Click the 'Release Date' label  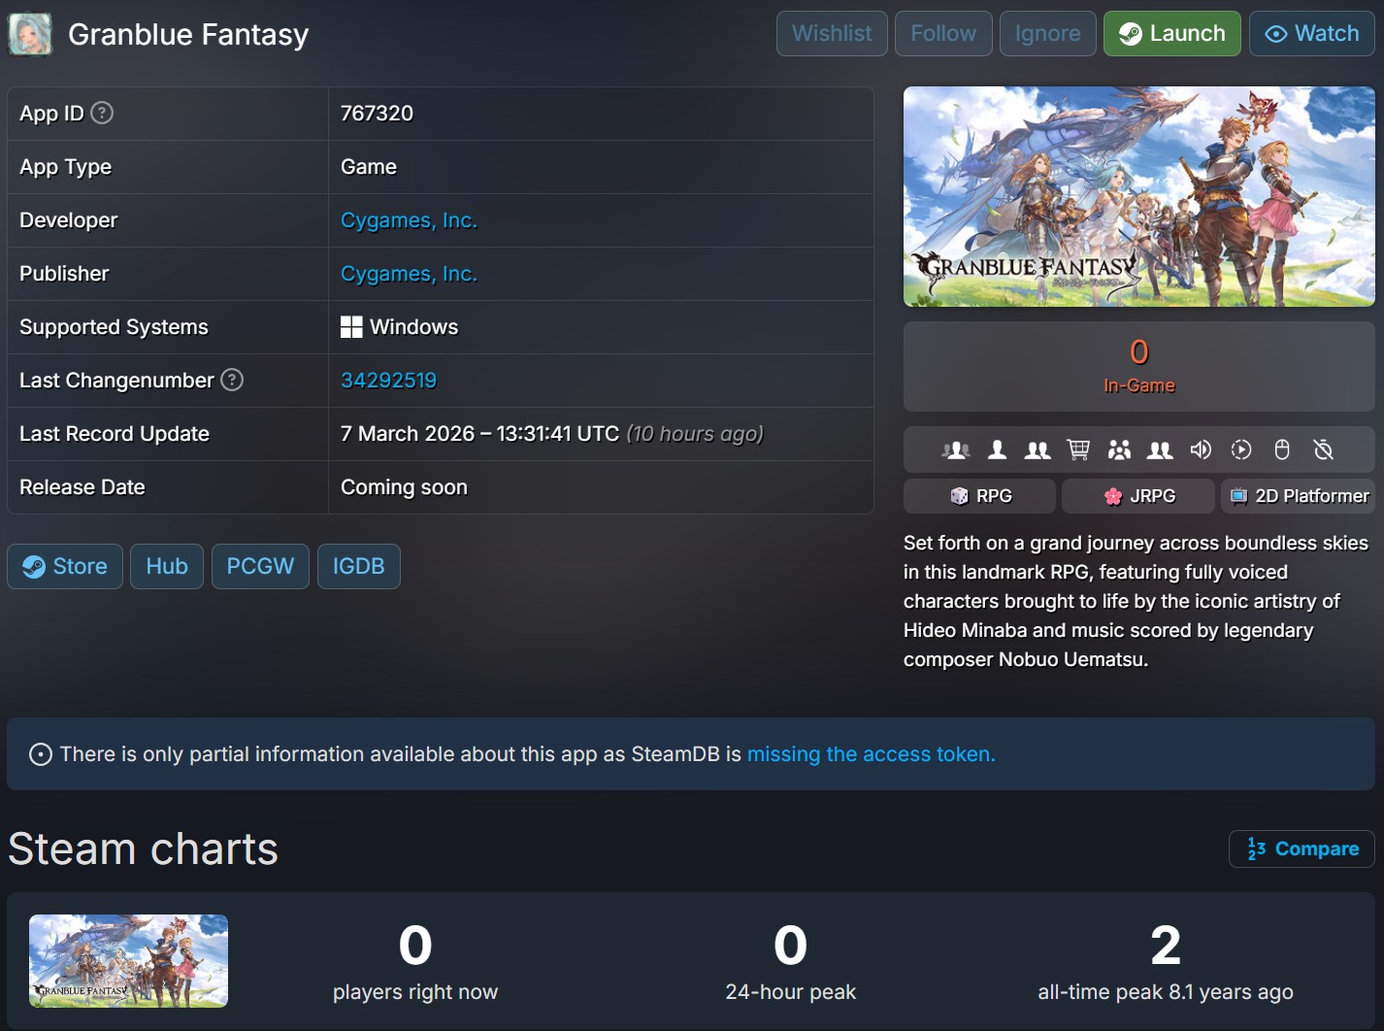[82, 487]
